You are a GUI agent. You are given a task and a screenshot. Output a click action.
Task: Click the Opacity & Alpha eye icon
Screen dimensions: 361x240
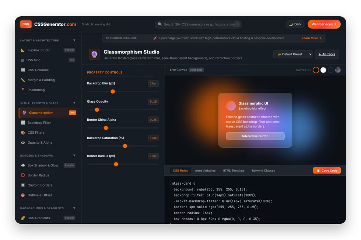(23, 143)
